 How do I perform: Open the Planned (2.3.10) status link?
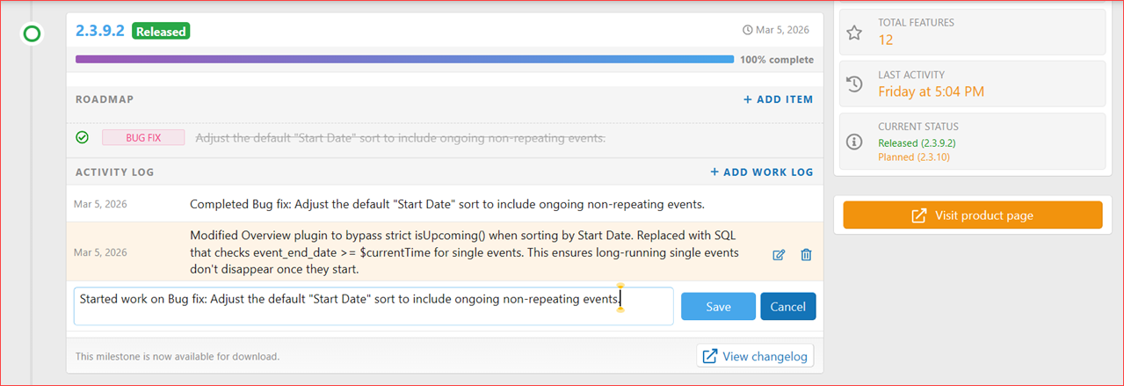tap(913, 157)
